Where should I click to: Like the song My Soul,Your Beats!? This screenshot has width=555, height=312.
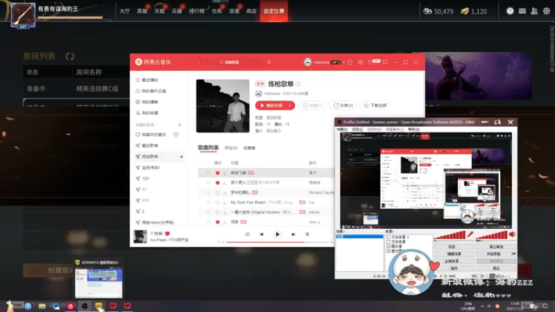coord(218,202)
